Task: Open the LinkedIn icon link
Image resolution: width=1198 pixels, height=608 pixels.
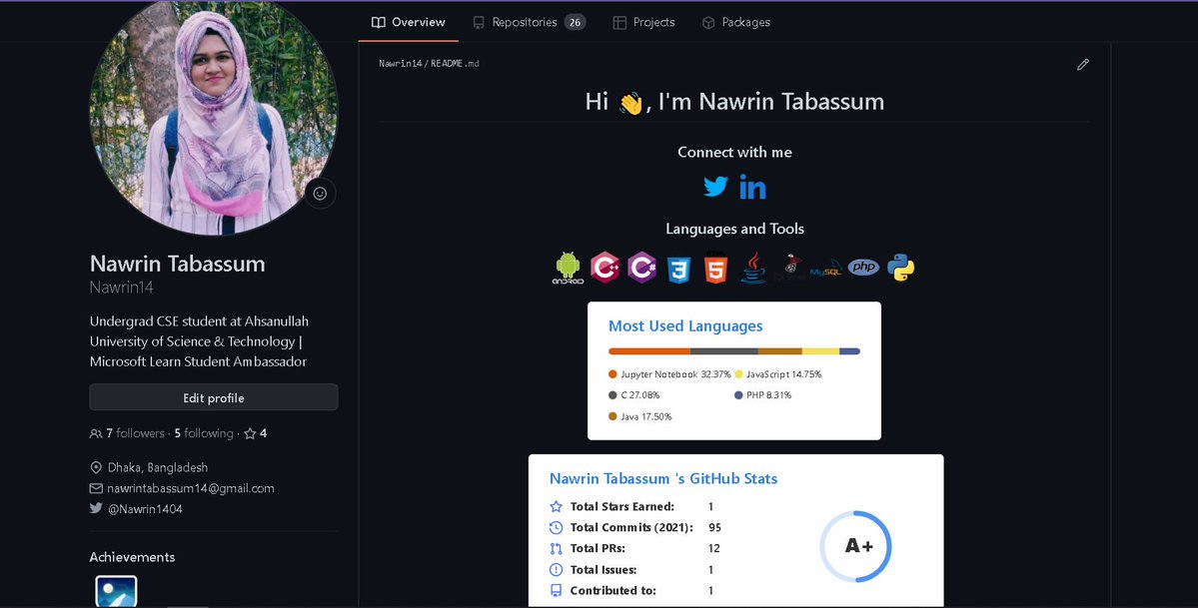Action: [x=752, y=187]
